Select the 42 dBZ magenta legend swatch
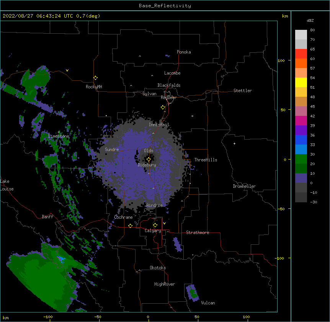 (x=301, y=120)
